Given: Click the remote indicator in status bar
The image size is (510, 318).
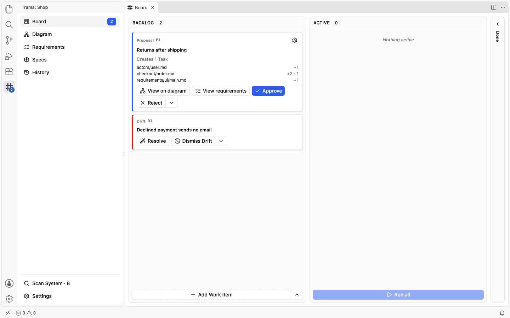Looking at the screenshot, I should pos(8,313).
